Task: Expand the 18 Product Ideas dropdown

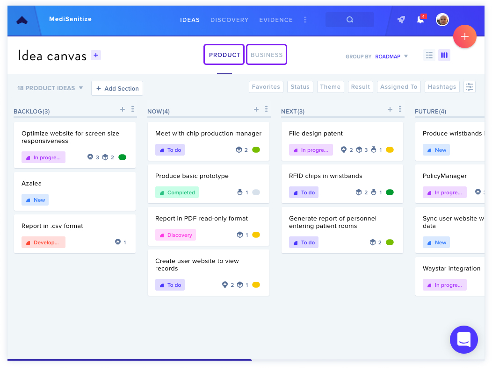Action: click(x=50, y=88)
